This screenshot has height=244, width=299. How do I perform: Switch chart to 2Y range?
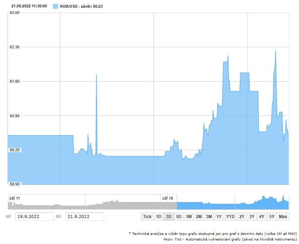242,217
